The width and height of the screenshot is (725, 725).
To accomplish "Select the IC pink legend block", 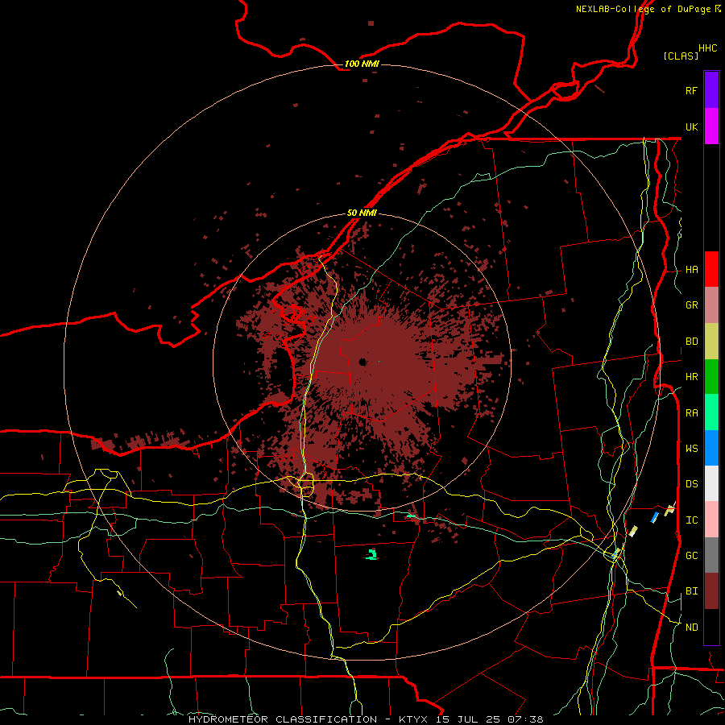I will (711, 520).
